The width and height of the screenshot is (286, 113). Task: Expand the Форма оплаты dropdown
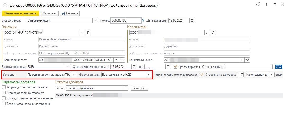click(149, 74)
